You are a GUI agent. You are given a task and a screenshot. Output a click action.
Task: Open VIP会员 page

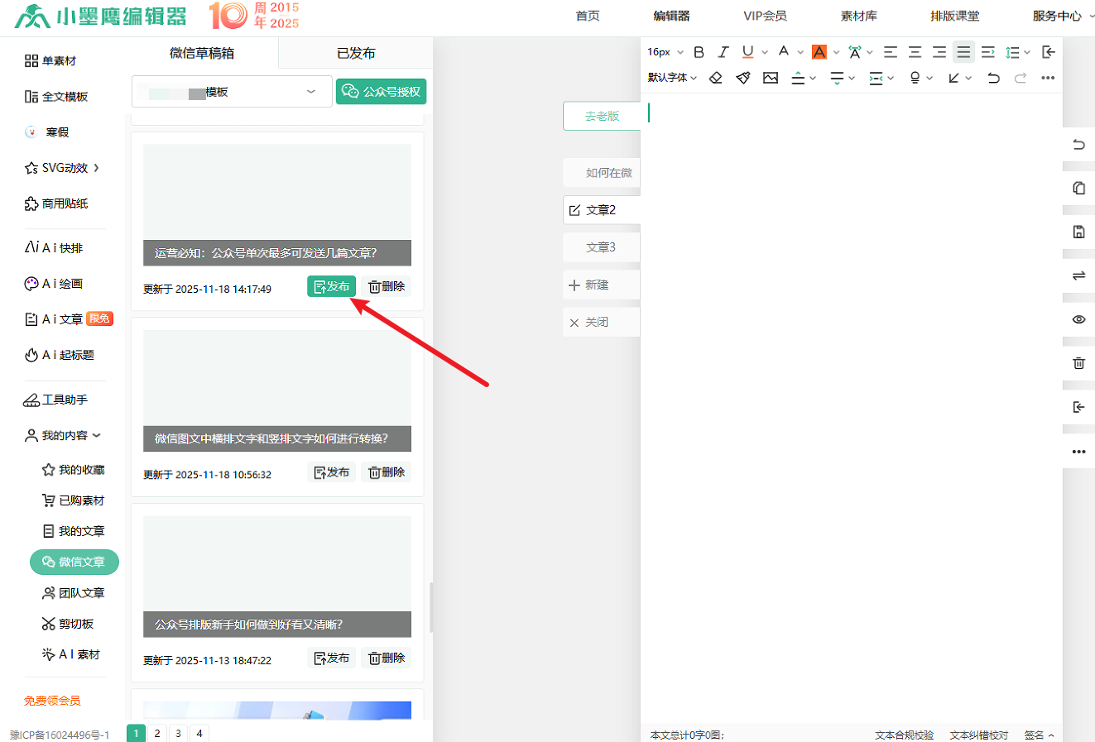point(765,16)
